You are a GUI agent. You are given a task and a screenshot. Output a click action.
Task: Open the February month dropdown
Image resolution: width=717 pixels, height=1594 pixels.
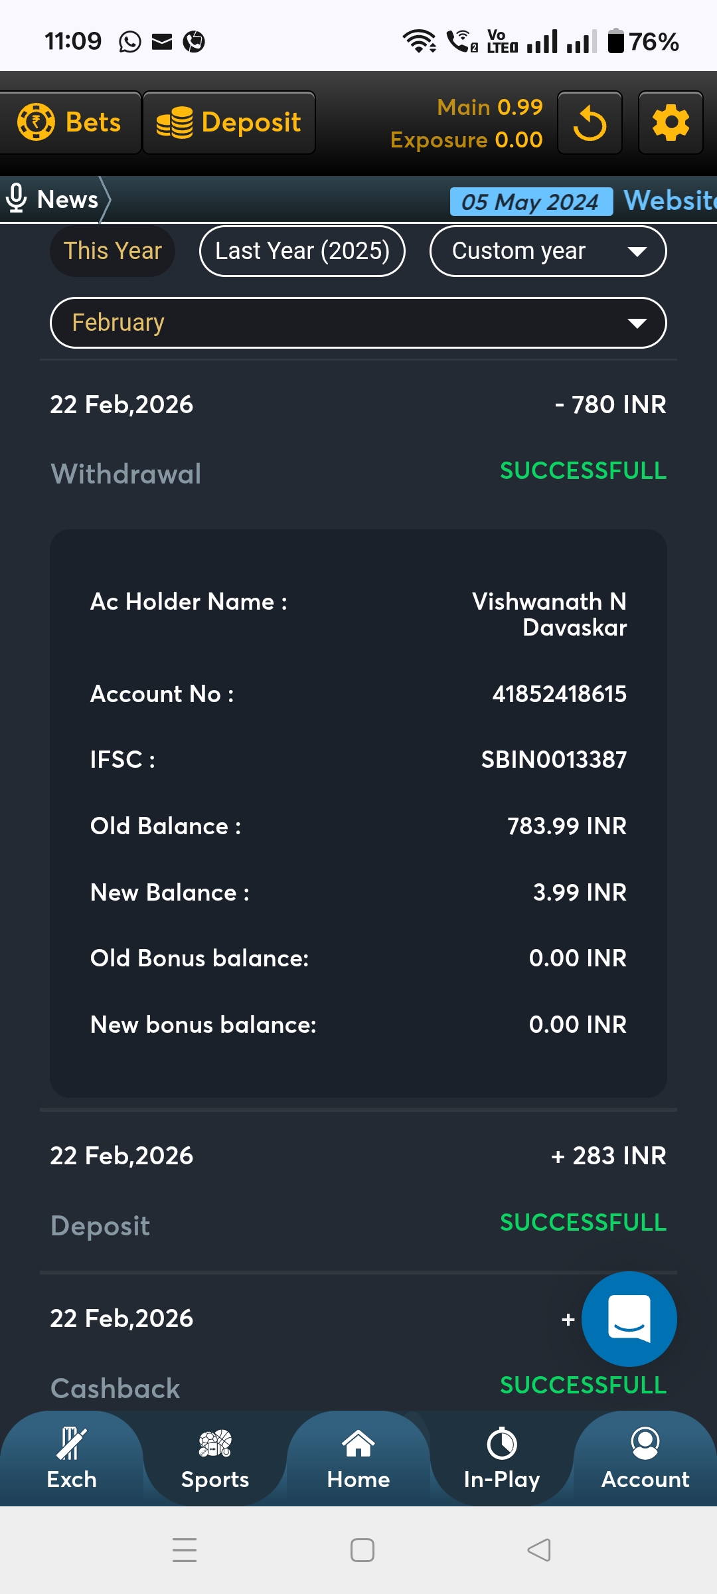click(x=358, y=323)
